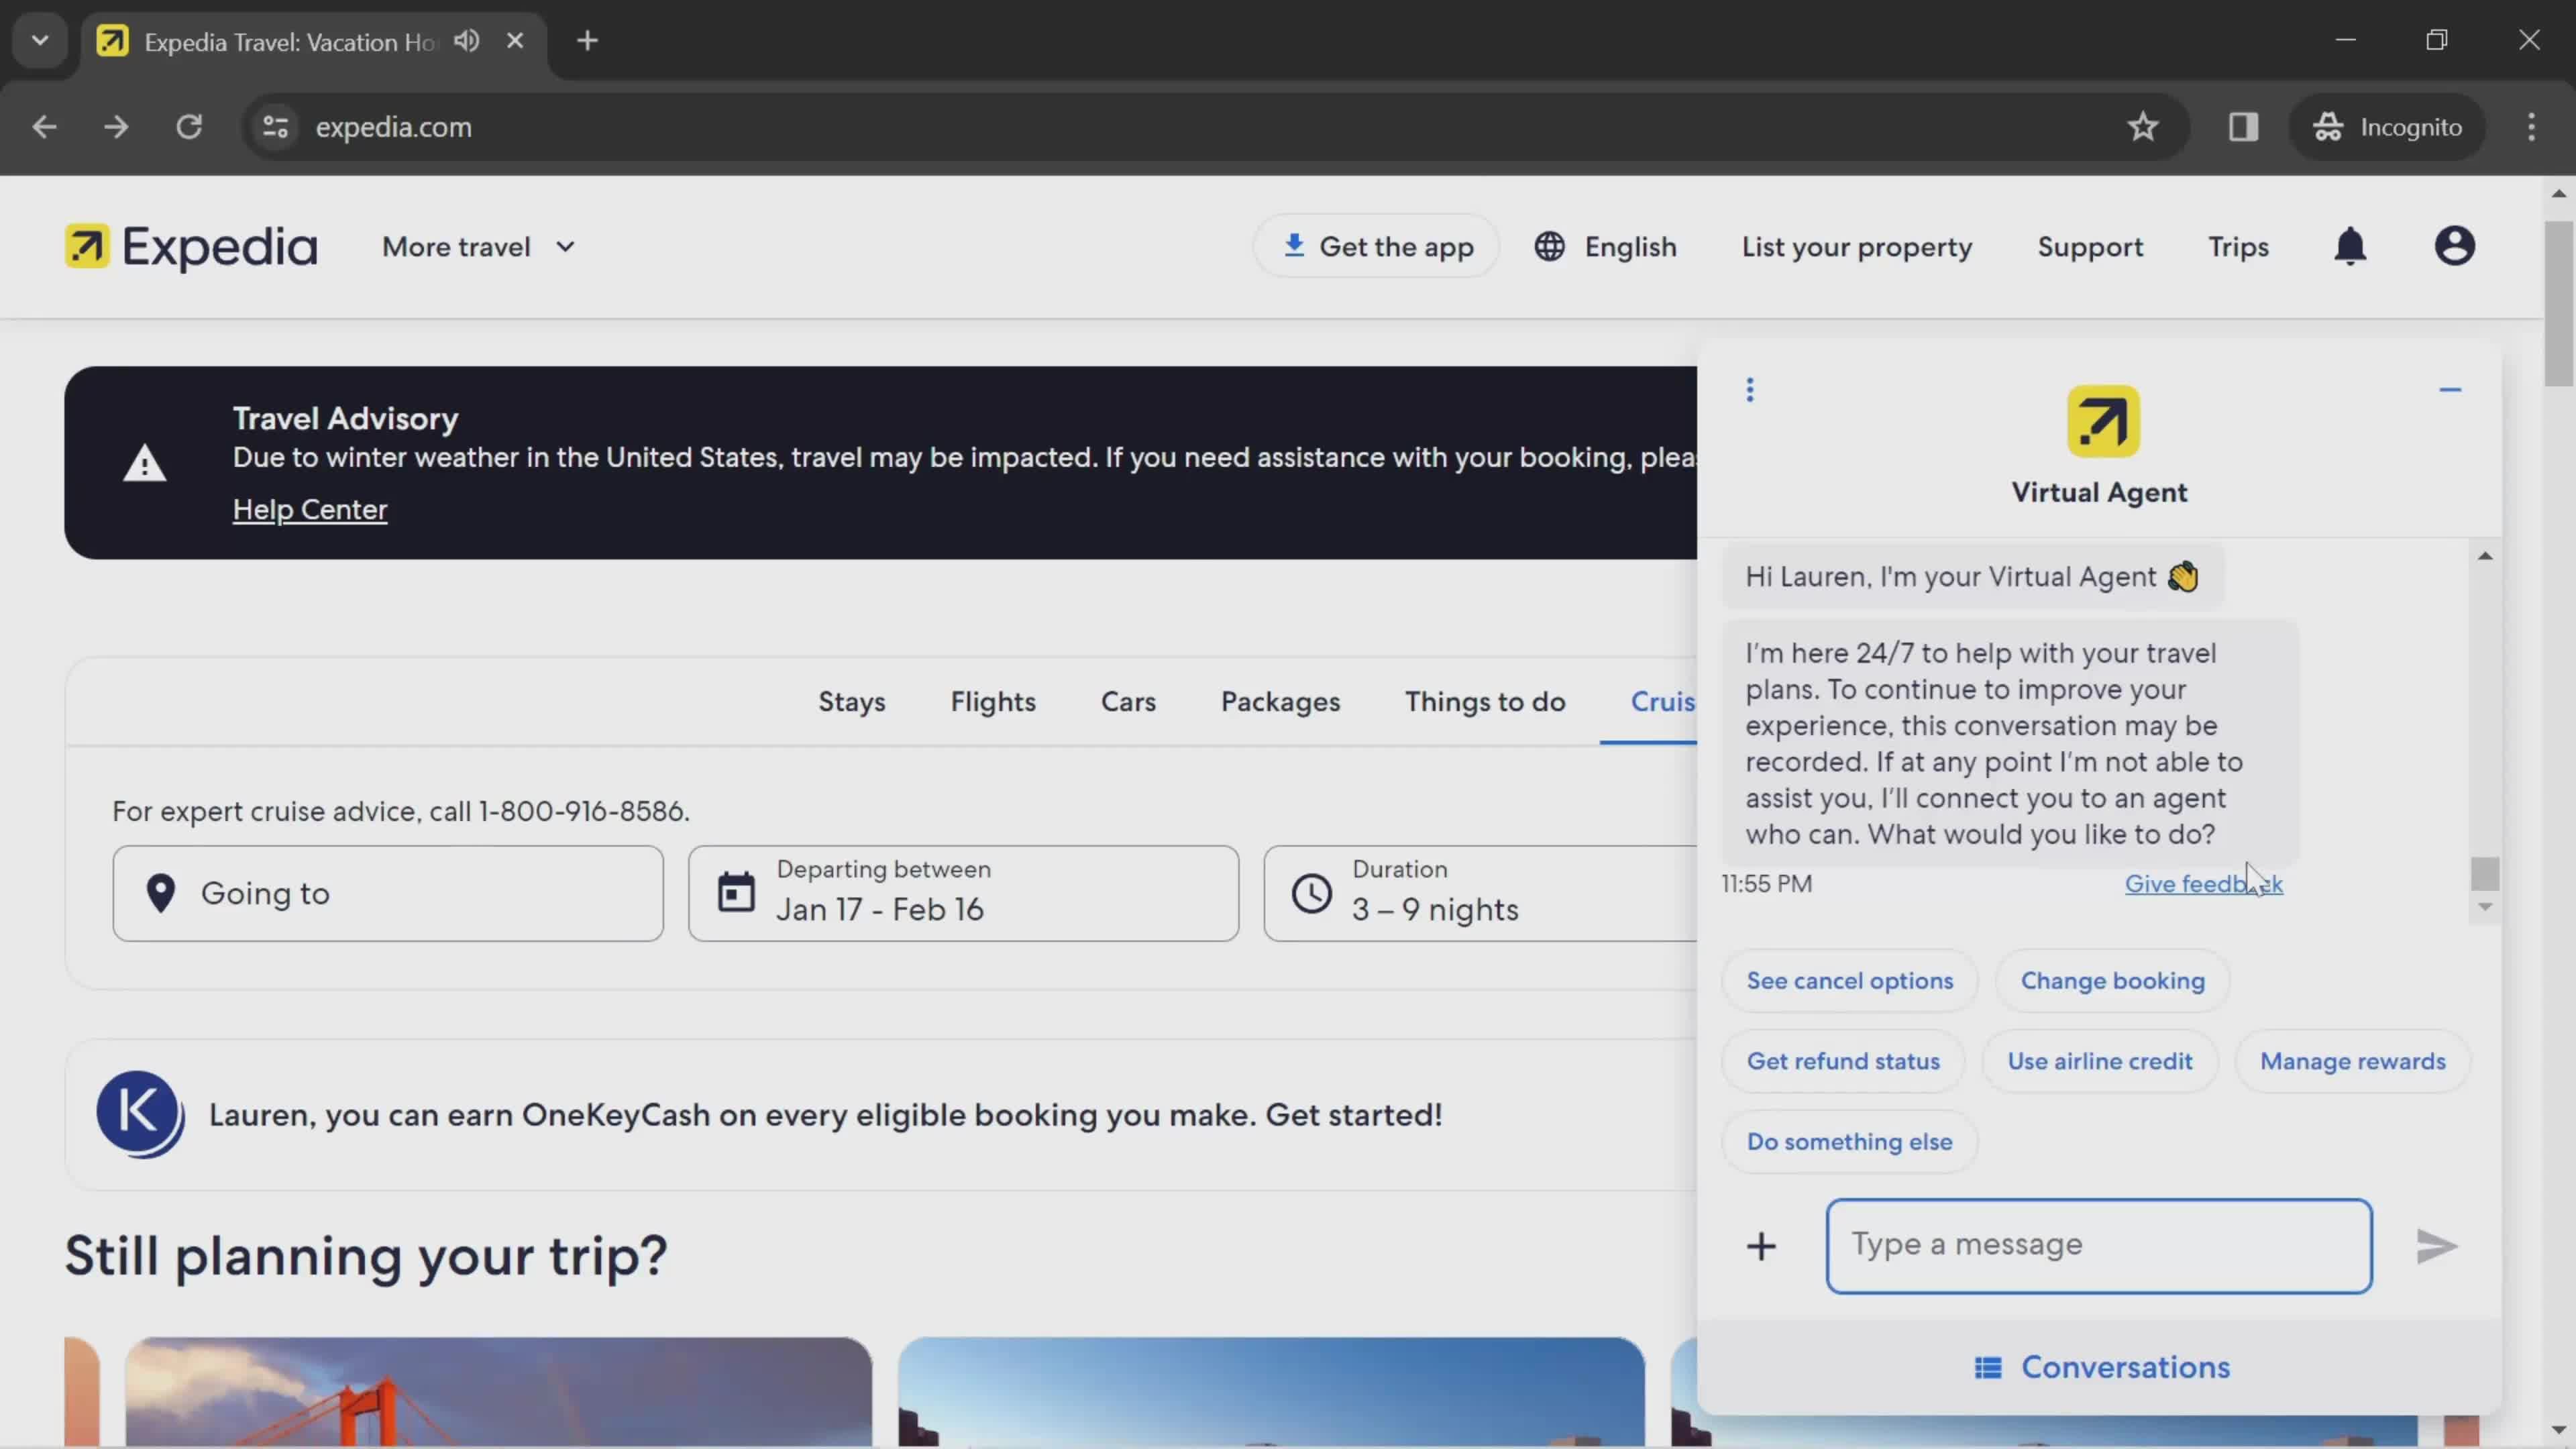
Task: Open Virtual Agent three-dot options menu
Action: click(1750, 390)
